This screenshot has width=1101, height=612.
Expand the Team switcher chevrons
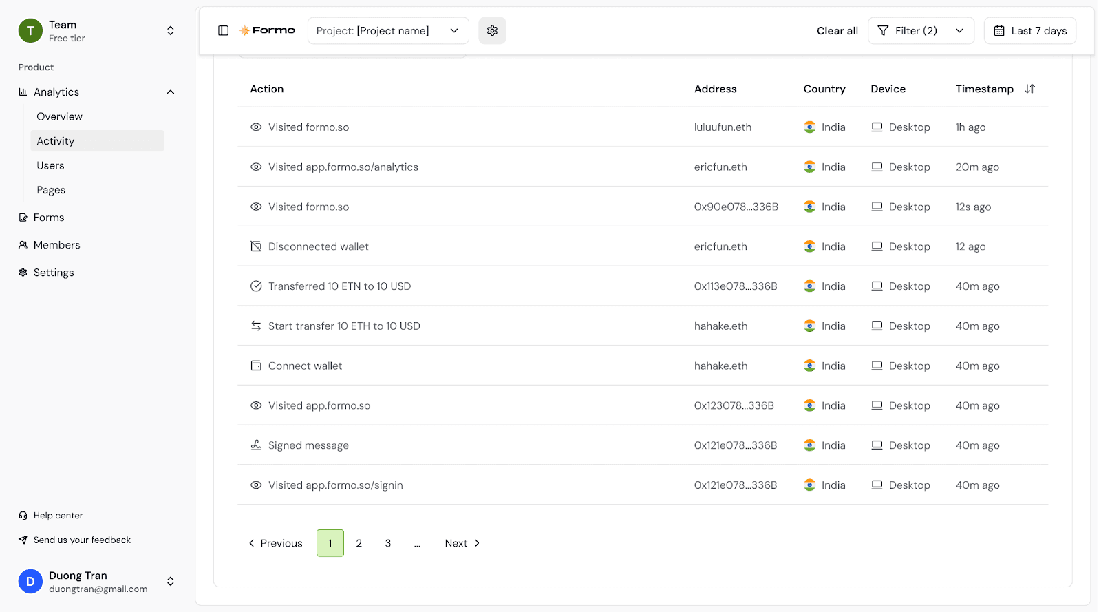[171, 30]
